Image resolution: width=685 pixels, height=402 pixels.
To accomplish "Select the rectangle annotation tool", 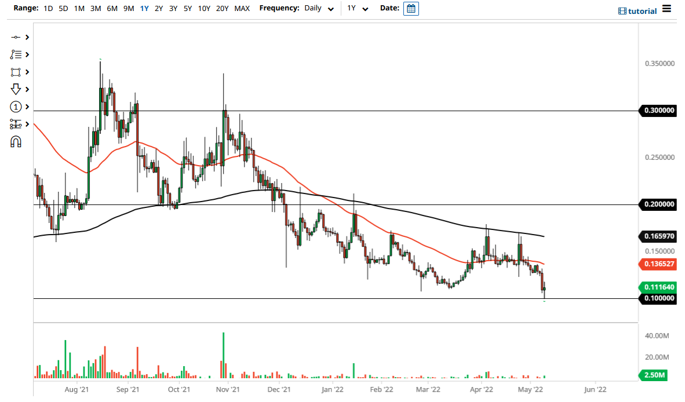I will (16, 71).
